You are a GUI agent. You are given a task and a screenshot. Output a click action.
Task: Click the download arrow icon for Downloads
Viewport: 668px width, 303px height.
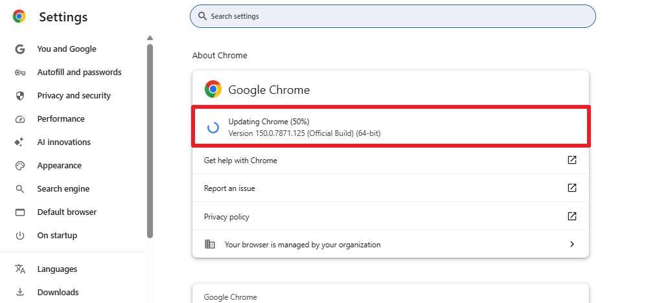pyautogui.click(x=19, y=293)
